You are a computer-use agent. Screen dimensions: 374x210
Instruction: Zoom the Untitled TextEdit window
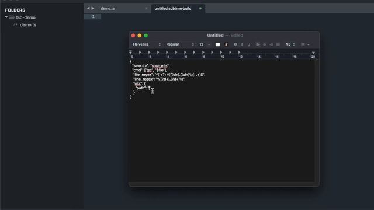pyautogui.click(x=146, y=36)
